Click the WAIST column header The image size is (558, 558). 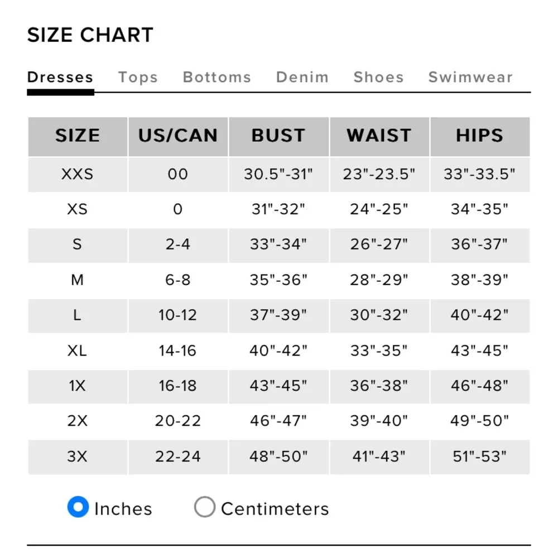point(379,136)
